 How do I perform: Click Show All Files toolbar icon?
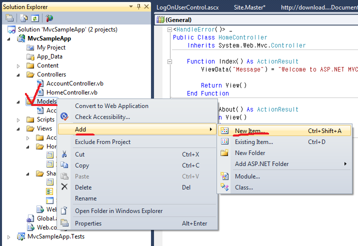pyautogui.click(x=23, y=18)
